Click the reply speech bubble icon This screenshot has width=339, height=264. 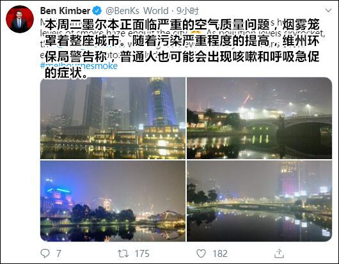pyautogui.click(x=45, y=253)
